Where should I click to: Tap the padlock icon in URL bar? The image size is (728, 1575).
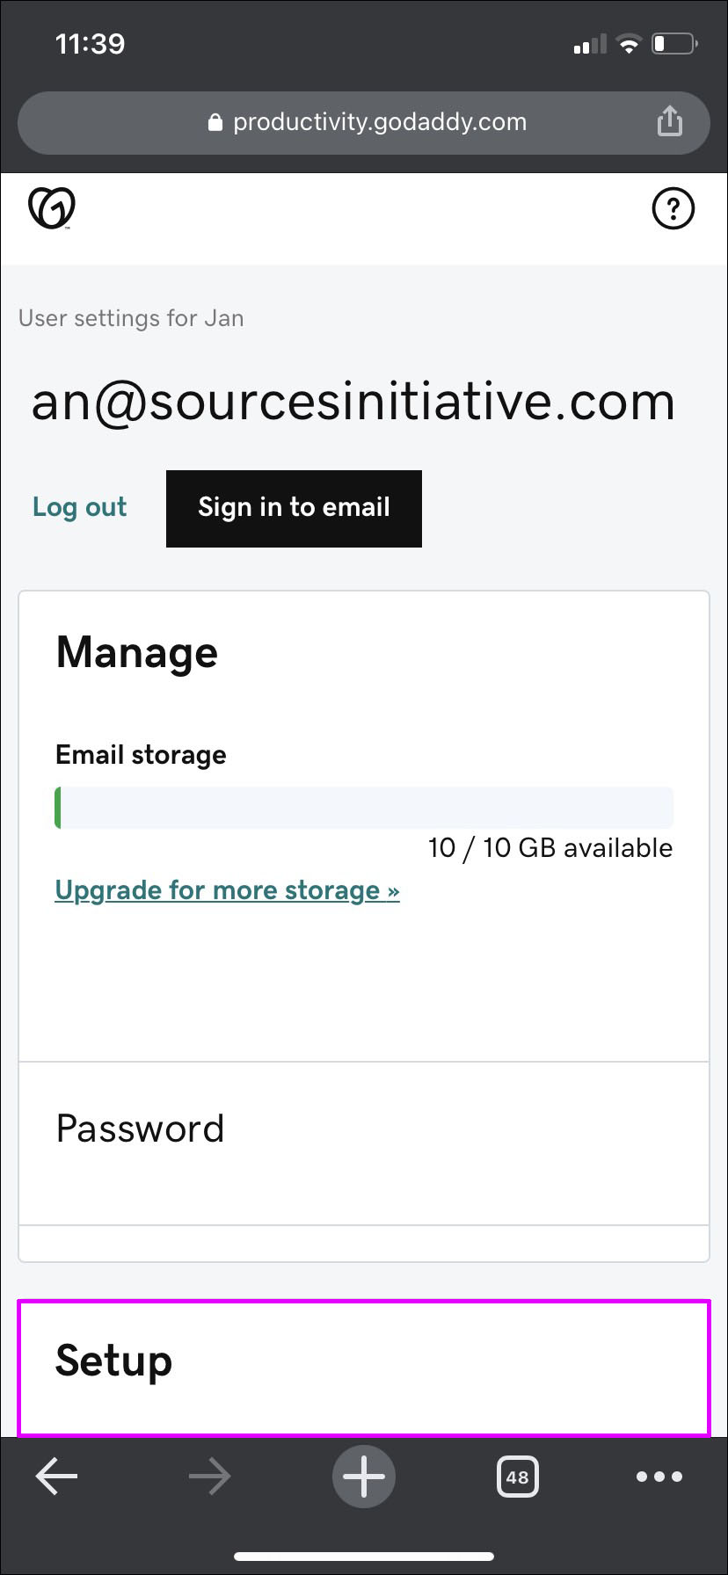click(215, 123)
